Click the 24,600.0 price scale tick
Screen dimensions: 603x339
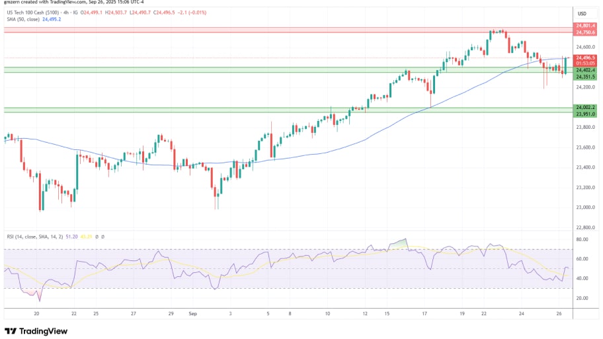click(x=586, y=47)
